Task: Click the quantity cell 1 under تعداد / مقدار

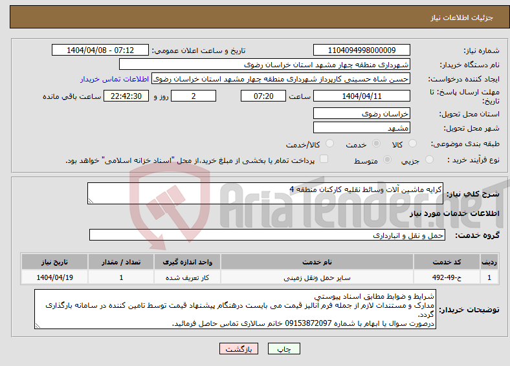Action: [x=121, y=277]
